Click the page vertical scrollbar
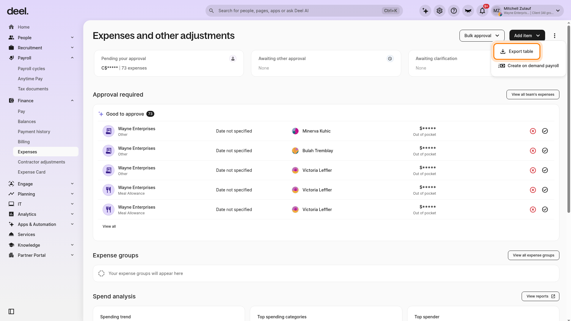 click(569, 119)
